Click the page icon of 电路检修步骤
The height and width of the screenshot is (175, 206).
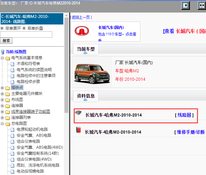point(13,82)
